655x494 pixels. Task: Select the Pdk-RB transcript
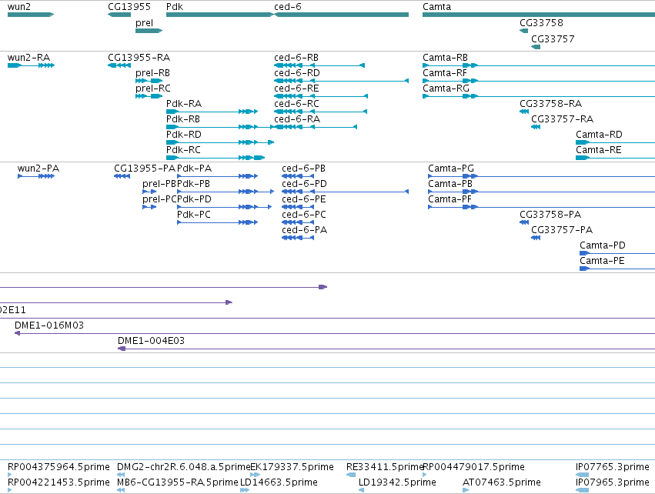click(219, 127)
